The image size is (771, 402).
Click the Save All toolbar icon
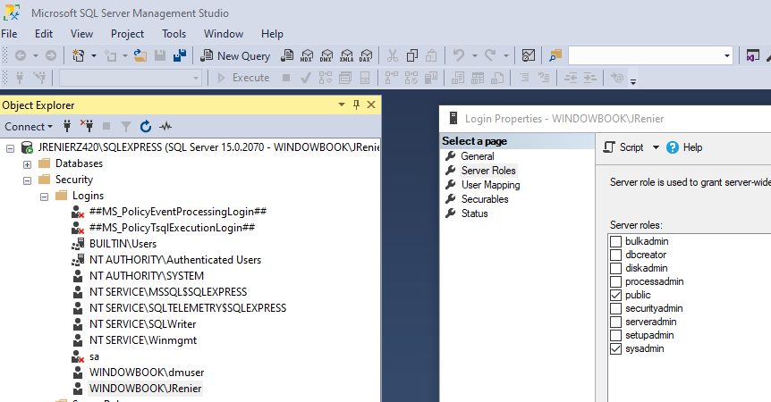pos(180,55)
